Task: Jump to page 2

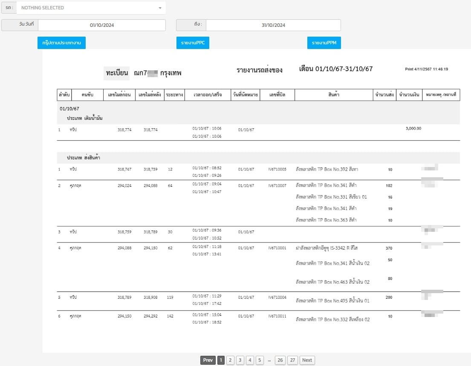Action: [x=230, y=360]
